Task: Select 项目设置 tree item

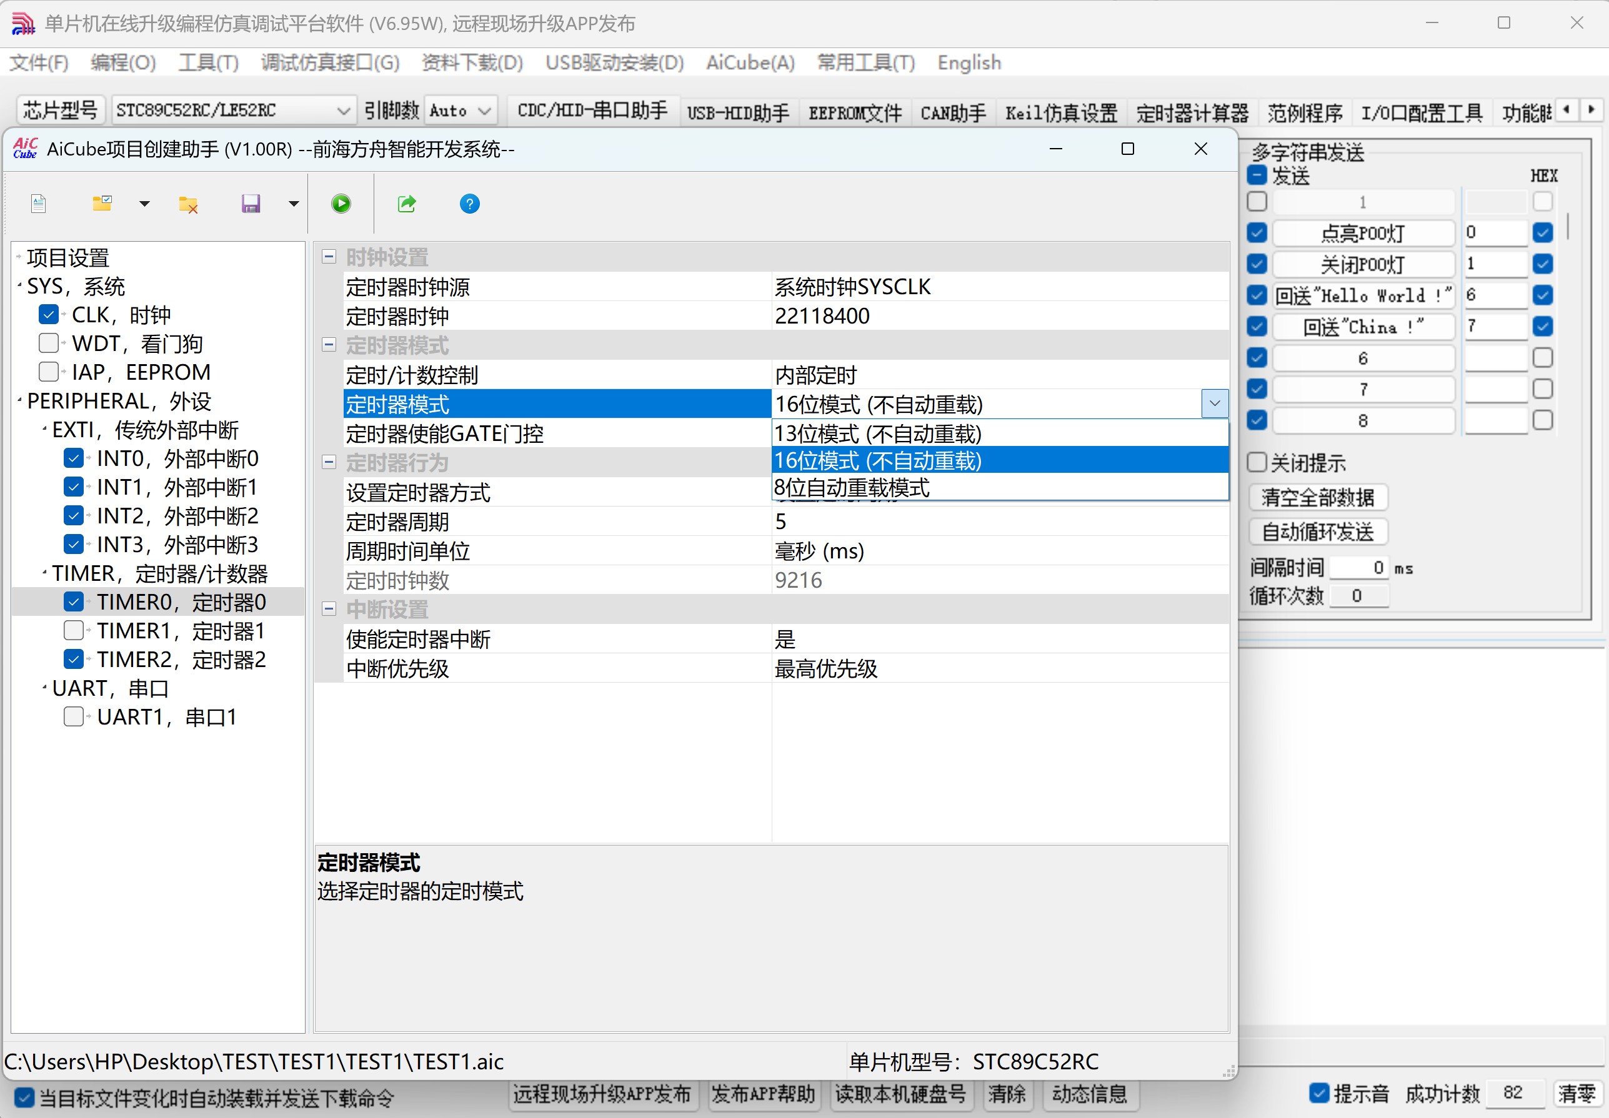Action: point(67,257)
